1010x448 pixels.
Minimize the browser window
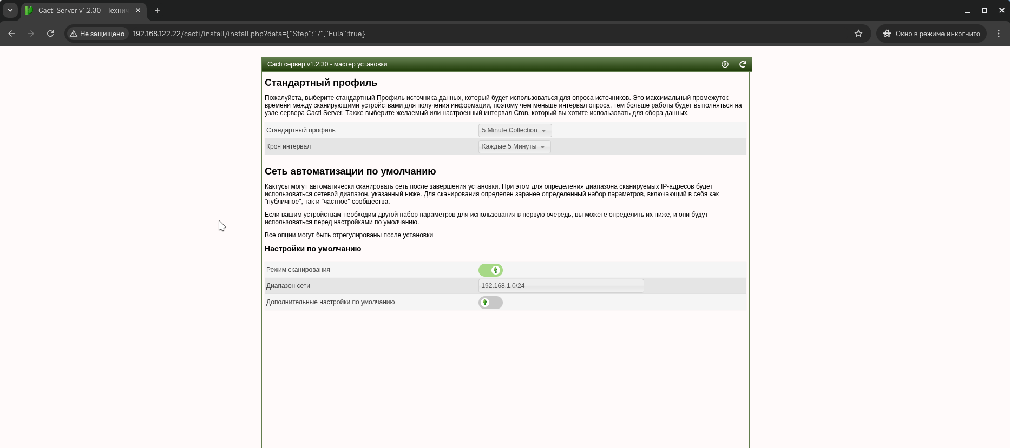point(967,10)
